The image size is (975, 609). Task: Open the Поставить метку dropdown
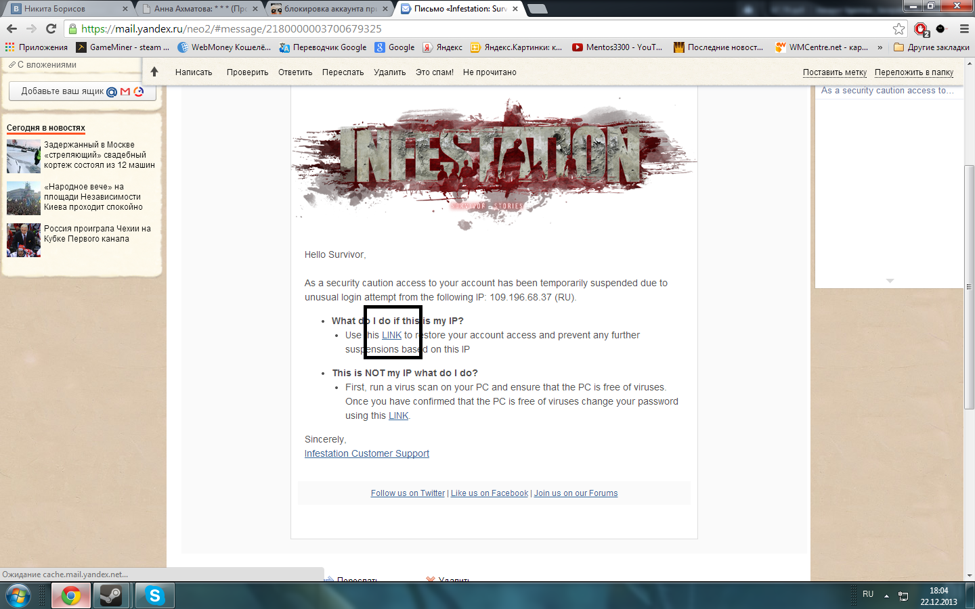coord(835,72)
